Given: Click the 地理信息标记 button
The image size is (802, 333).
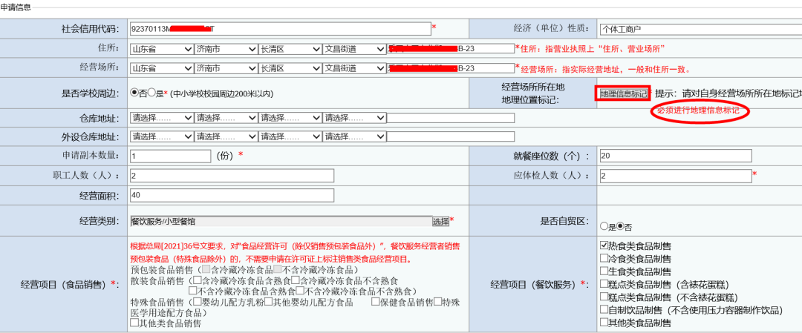Looking at the screenshot, I should 623,93.
